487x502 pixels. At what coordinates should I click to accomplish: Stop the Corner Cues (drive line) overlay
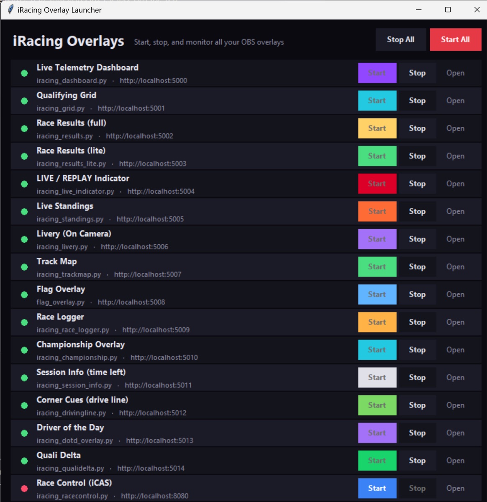tap(417, 405)
